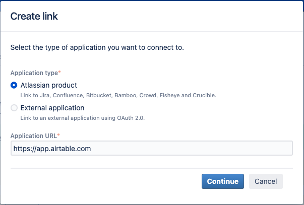Click the Continue button
Screen dimensions: 304x205
tap(223, 181)
